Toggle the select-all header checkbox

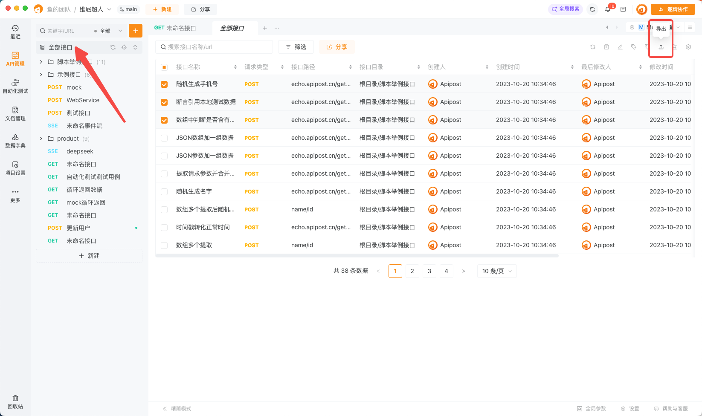(x=164, y=67)
